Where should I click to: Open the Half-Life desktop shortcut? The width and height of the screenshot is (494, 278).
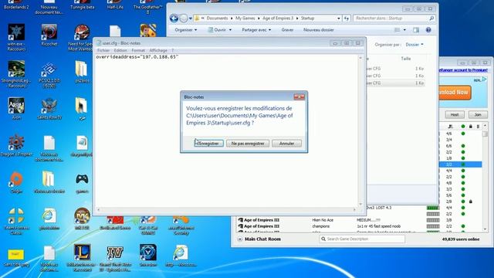pyautogui.click(x=115, y=5)
